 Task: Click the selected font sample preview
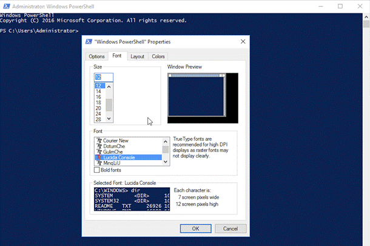132,199
